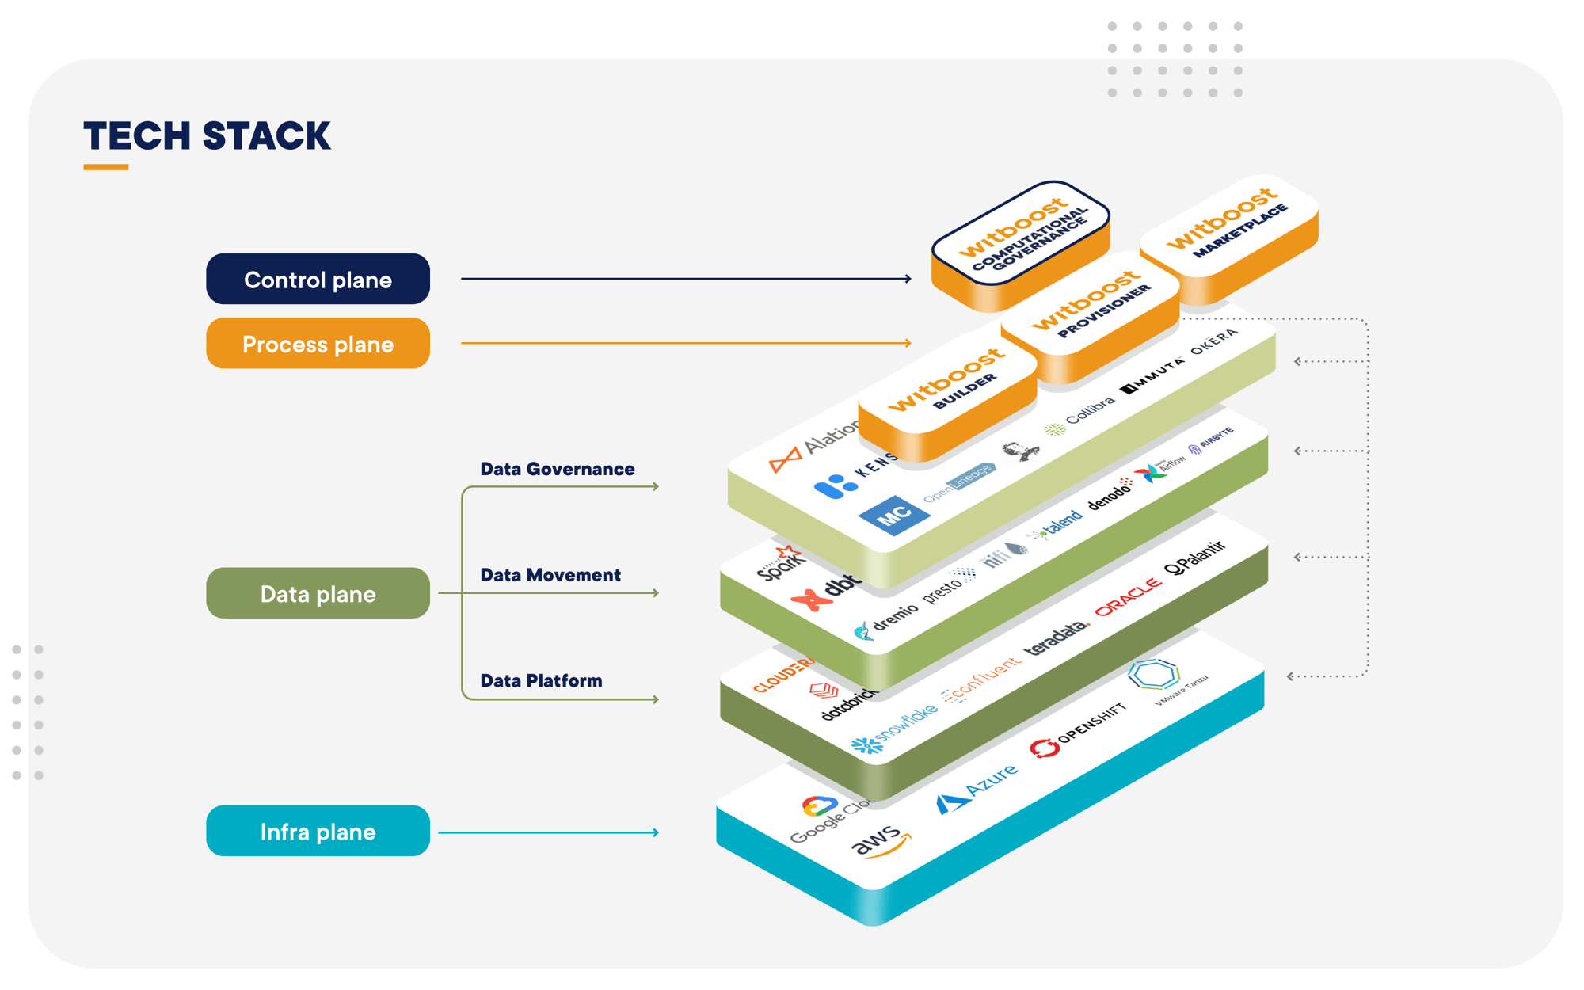Click the VMware Tanzu logo
1584x990 pixels.
pos(1167,681)
